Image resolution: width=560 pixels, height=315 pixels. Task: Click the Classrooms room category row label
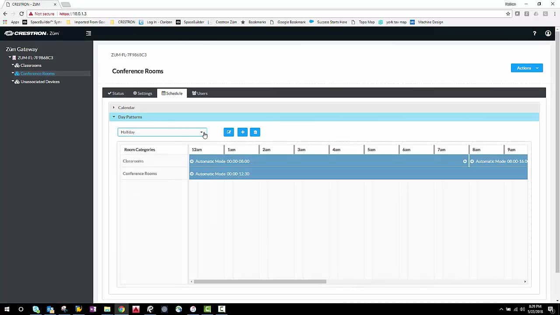click(x=133, y=161)
